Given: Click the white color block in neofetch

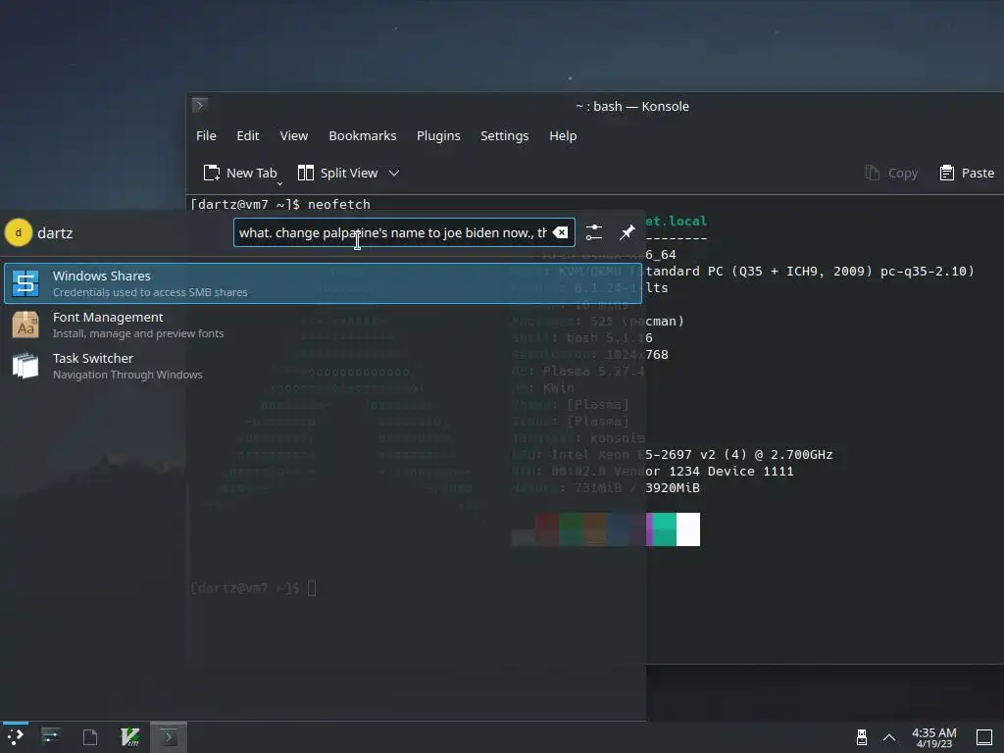Looking at the screenshot, I should click(x=688, y=529).
